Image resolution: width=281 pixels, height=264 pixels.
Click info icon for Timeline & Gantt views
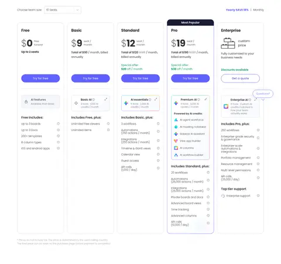[x=158, y=148]
